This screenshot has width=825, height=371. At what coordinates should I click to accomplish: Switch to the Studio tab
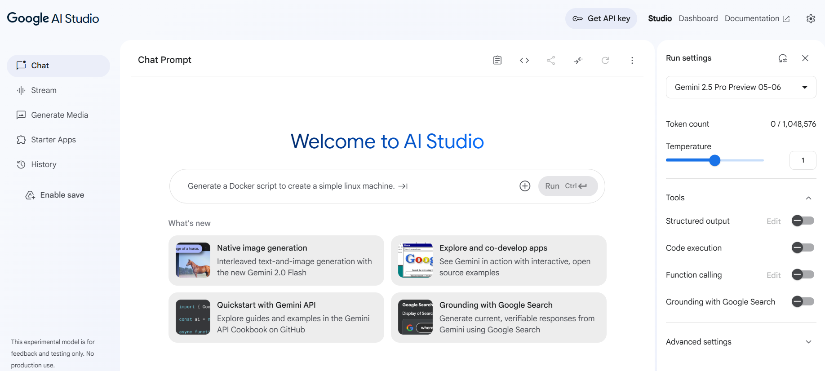[660, 18]
